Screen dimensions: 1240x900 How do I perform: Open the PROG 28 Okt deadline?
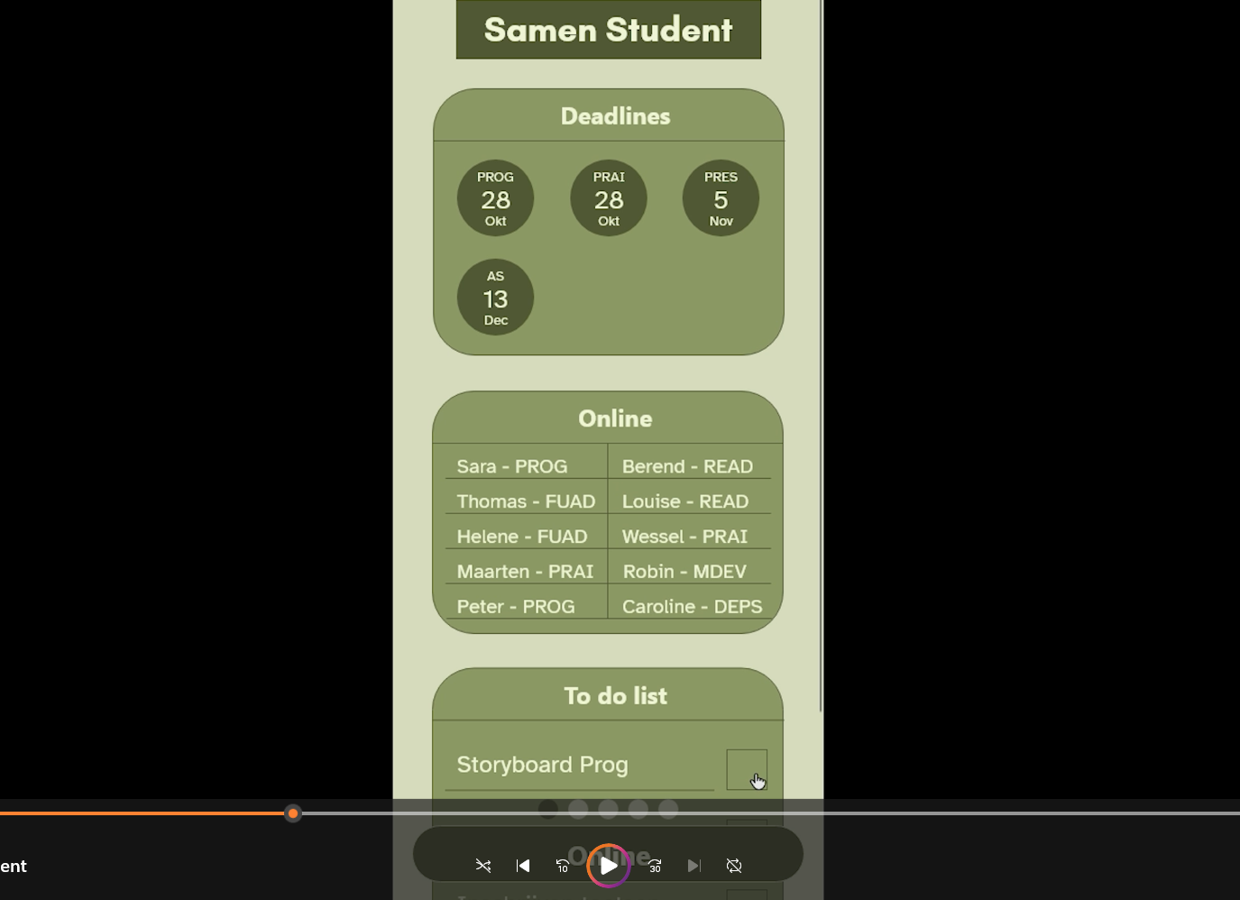(495, 198)
